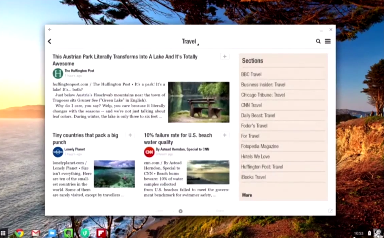The width and height of the screenshot is (384, 238).
Task: Open Gmail from the shelf
Action: click(x=36, y=233)
